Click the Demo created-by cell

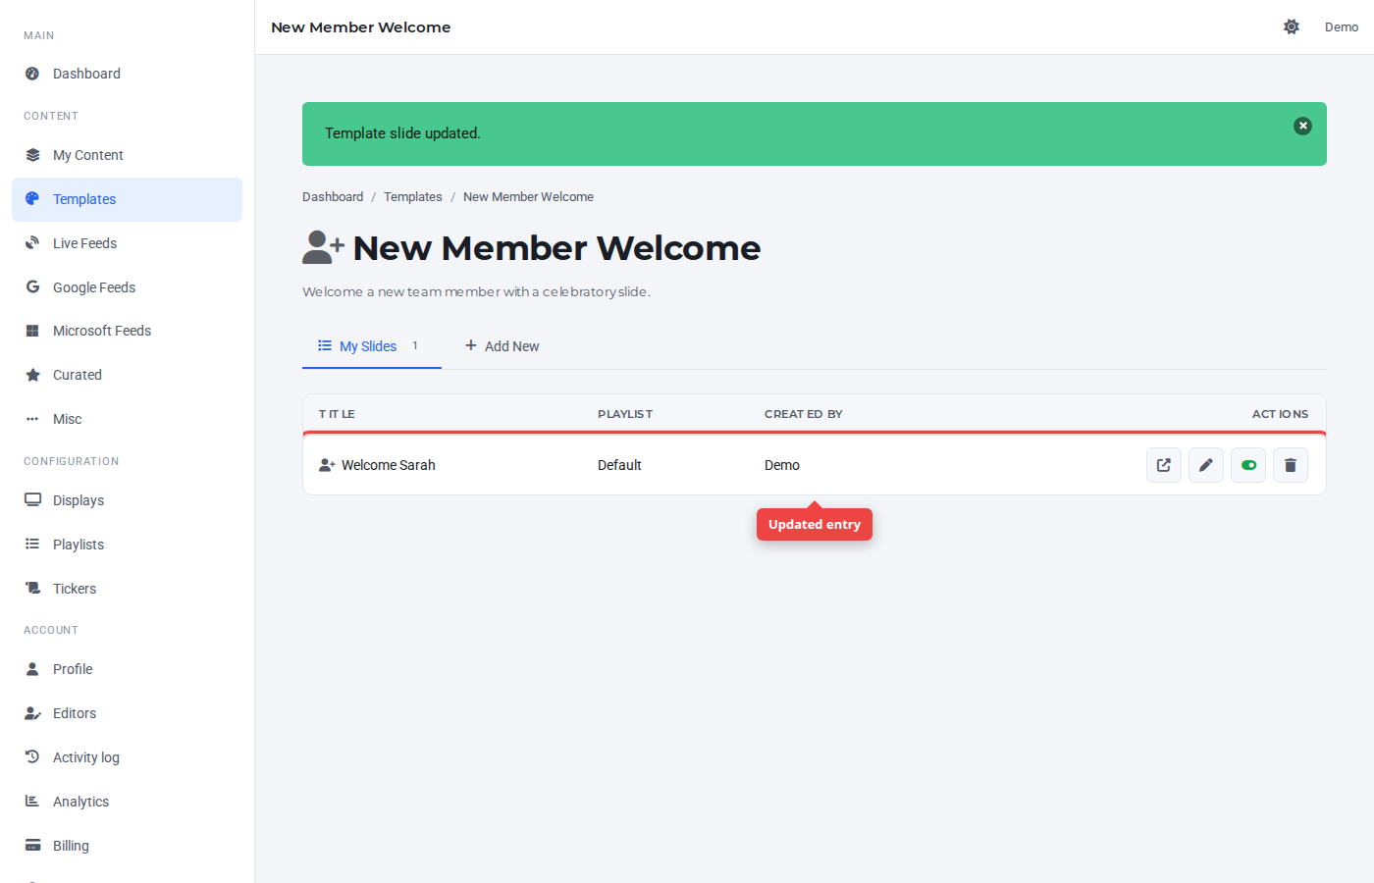click(x=782, y=465)
